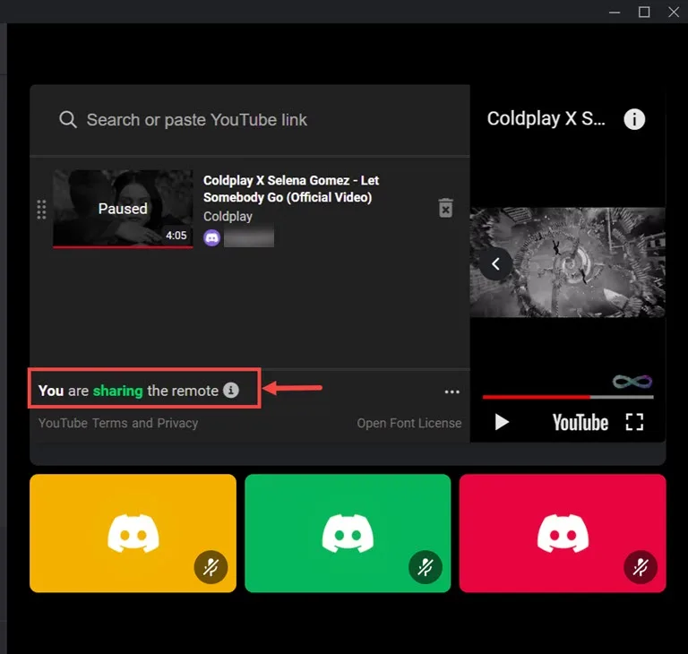688x654 pixels.
Task: Select the green participant tile
Action: [348, 533]
